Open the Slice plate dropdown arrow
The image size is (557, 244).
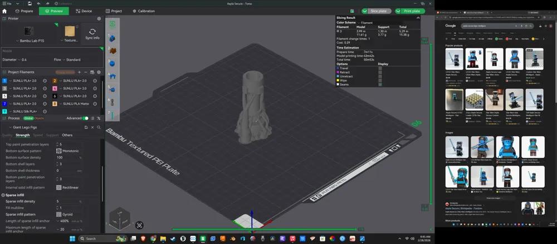click(x=364, y=11)
